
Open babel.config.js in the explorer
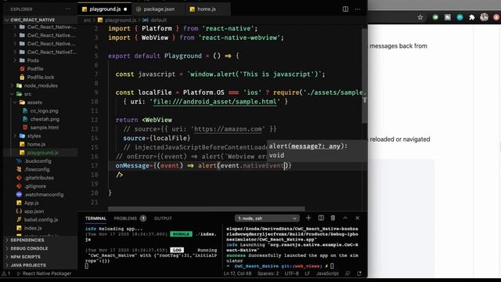[x=41, y=219]
